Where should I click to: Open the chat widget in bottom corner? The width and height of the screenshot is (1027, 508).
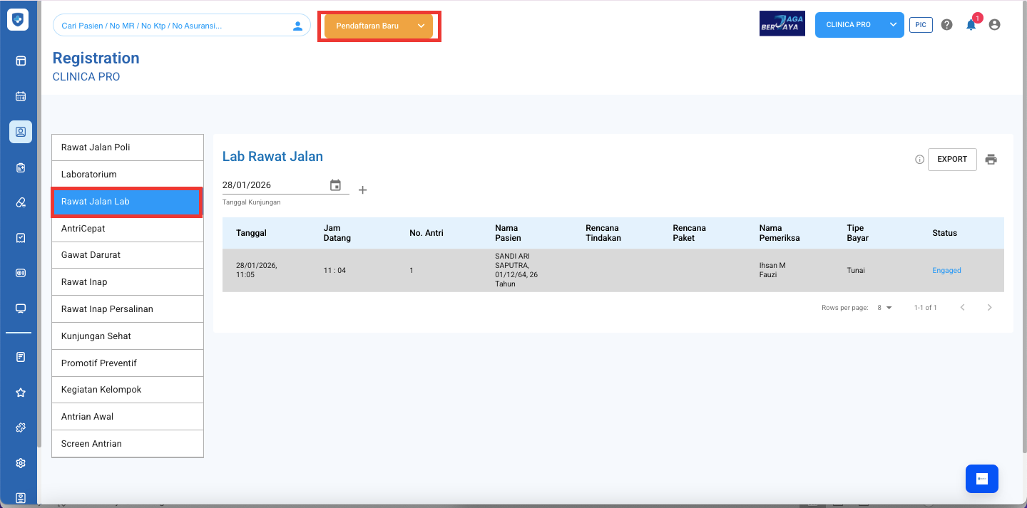981,479
